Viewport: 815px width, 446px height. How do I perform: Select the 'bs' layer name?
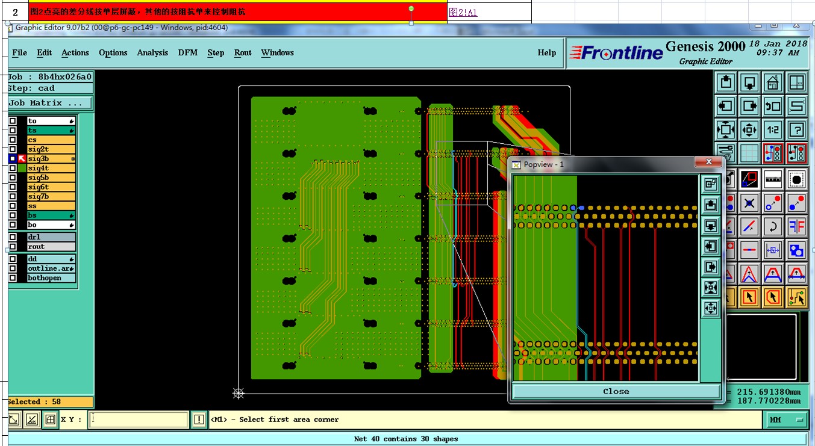pyautogui.click(x=51, y=215)
